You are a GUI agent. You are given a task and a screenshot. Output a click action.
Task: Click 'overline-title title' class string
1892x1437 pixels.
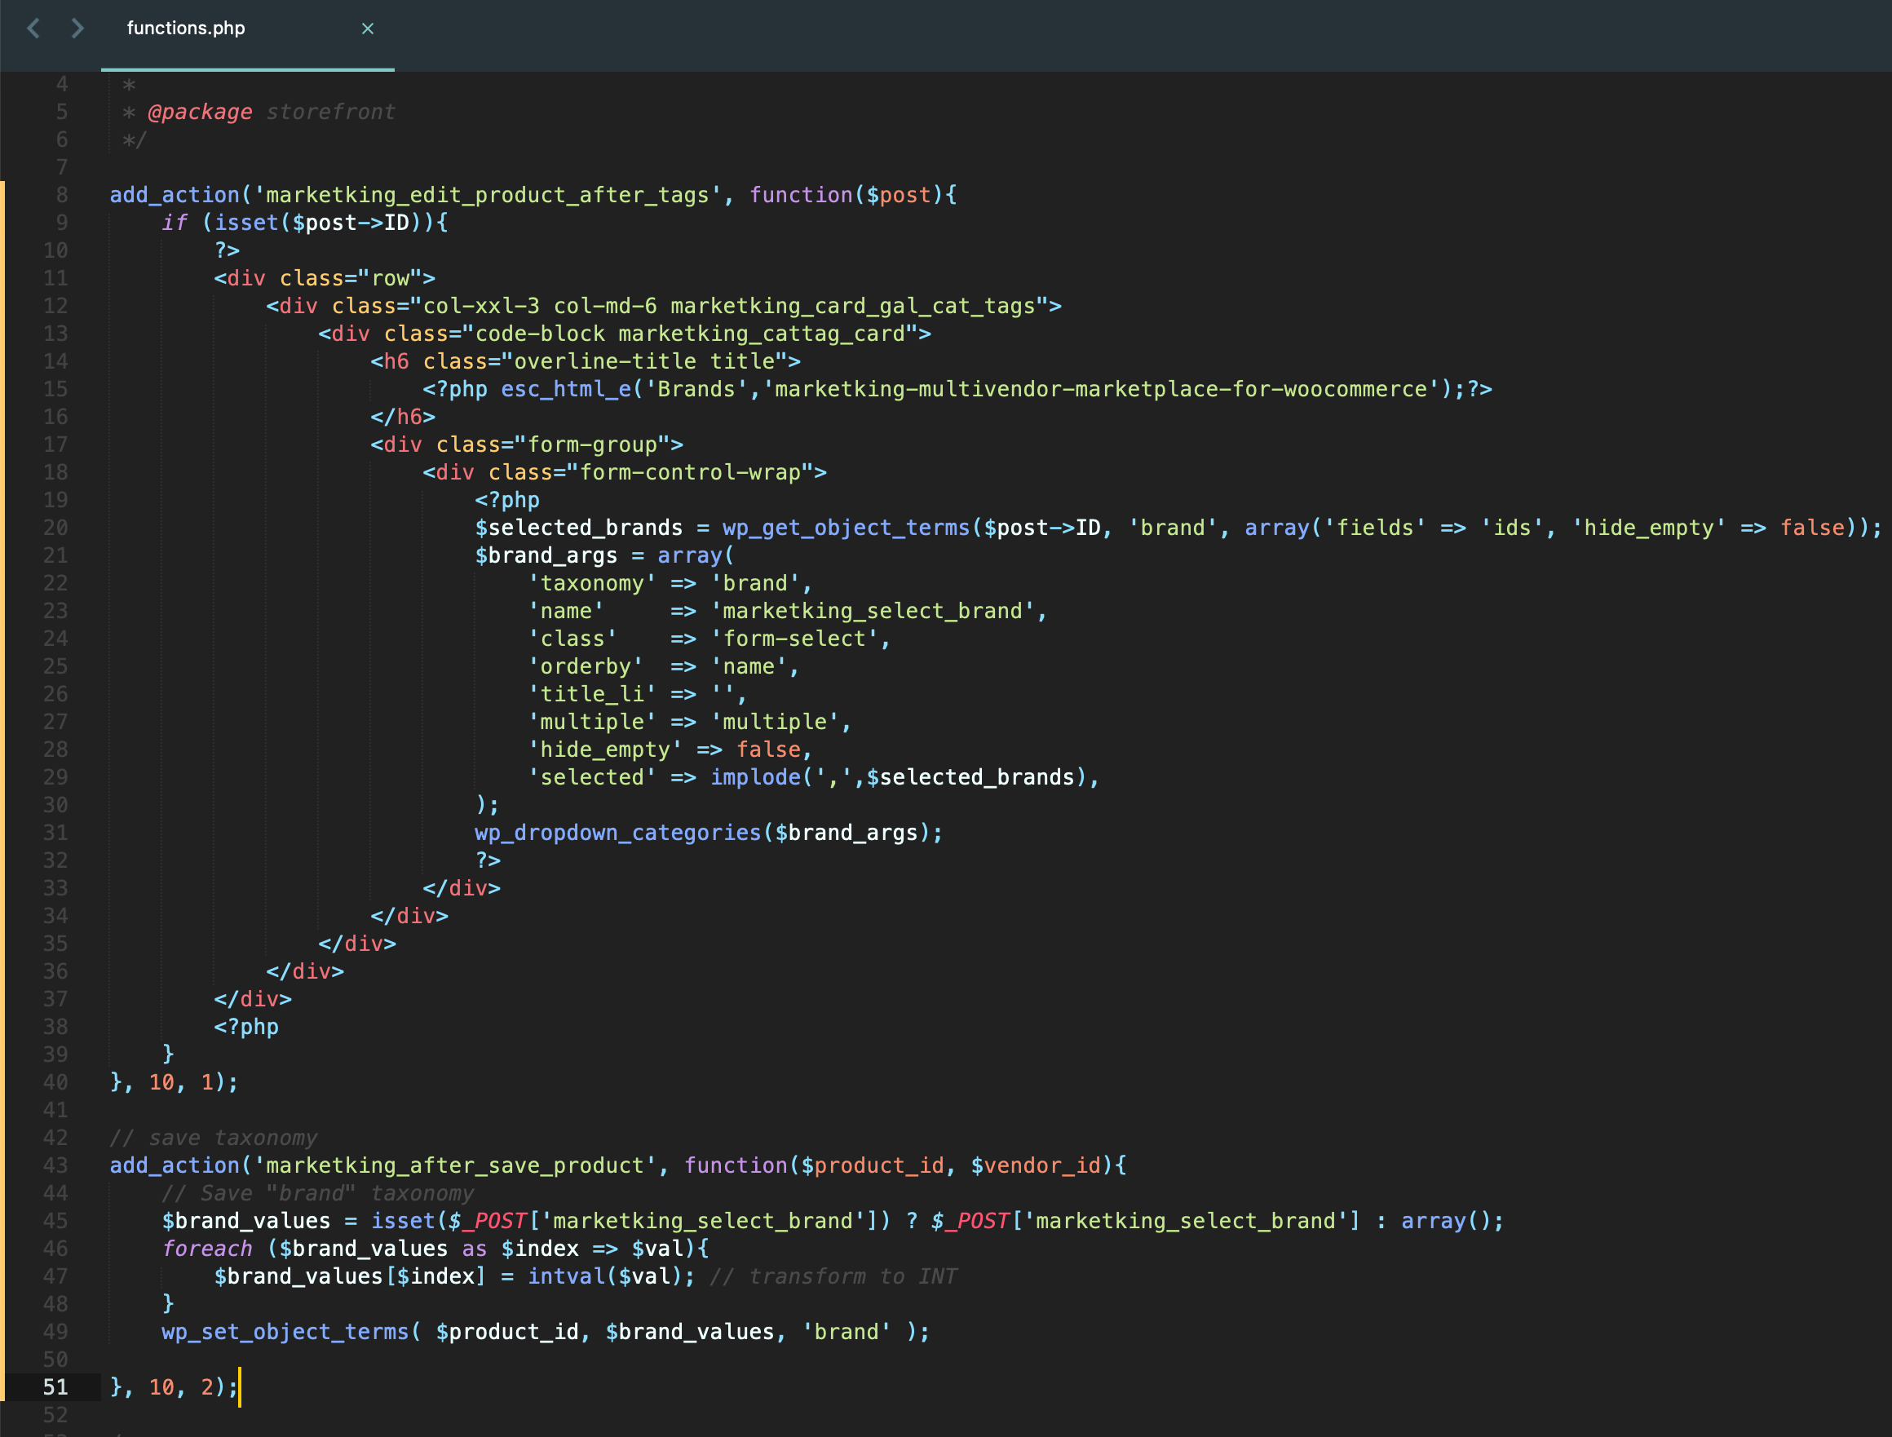tap(644, 361)
